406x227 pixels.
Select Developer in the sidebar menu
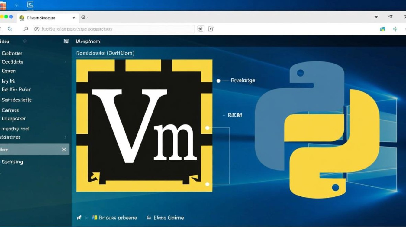14,119
